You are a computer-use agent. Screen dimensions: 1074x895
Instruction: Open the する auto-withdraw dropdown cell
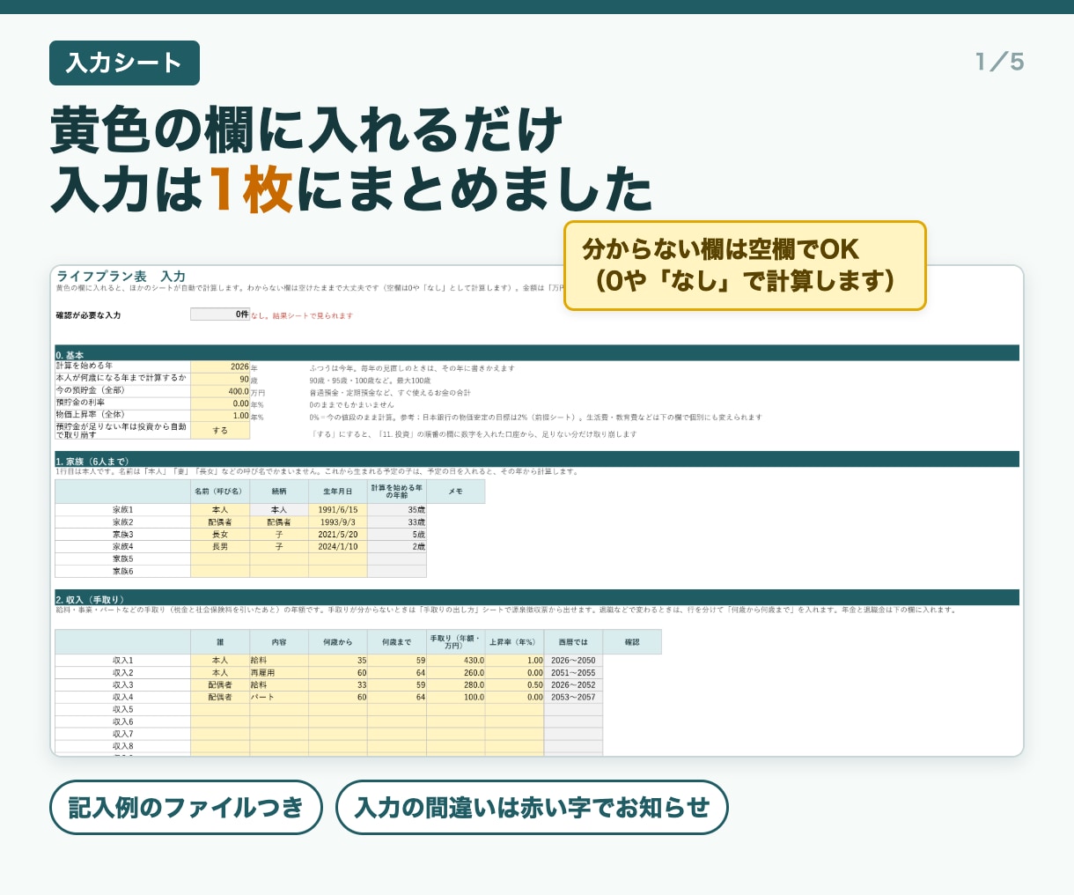(x=220, y=431)
